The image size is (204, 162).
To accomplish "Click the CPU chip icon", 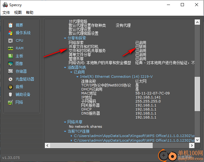I will coord(11,41).
